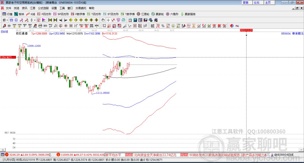304x163 pixels.
Task: Select the red pencil drawing tool
Action: pyautogui.click(x=4, y=26)
